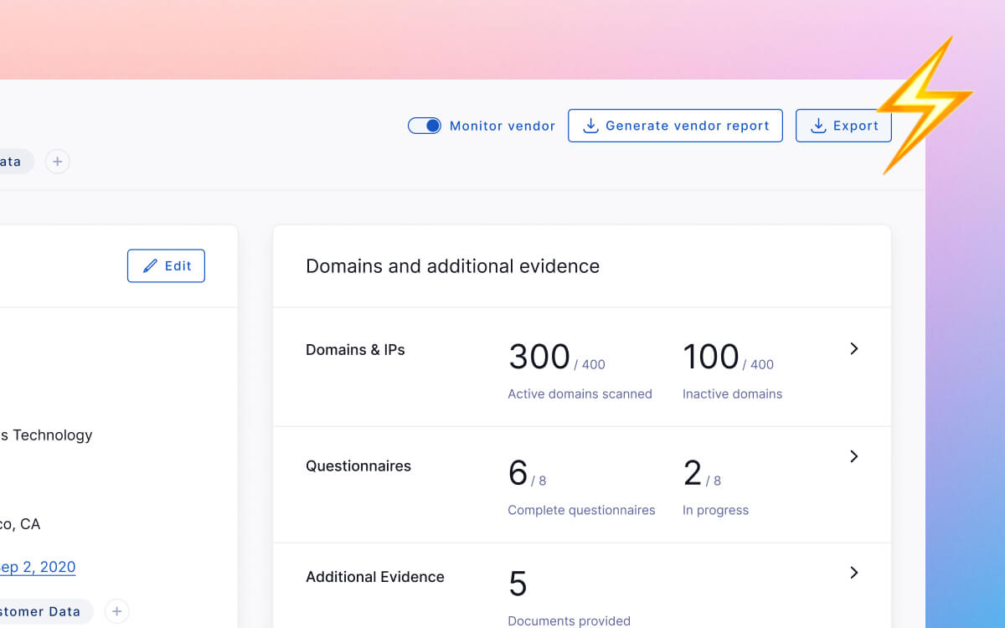
Task: Click Domains and additional evidence heading
Action: click(x=452, y=266)
